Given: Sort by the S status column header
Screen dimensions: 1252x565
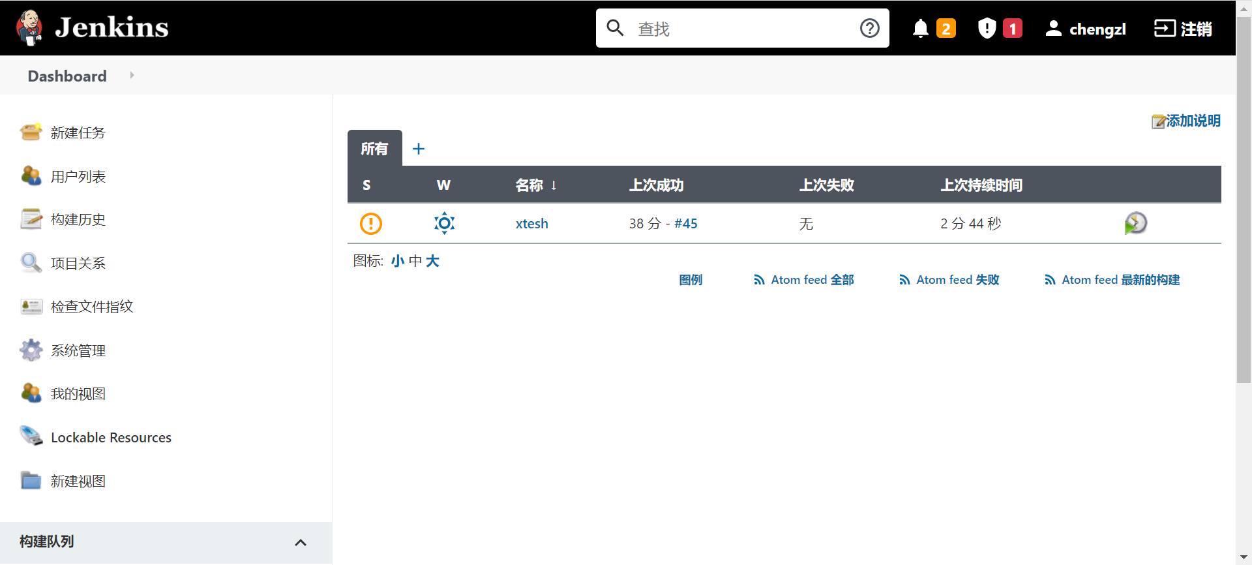Looking at the screenshot, I should pyautogui.click(x=366, y=185).
